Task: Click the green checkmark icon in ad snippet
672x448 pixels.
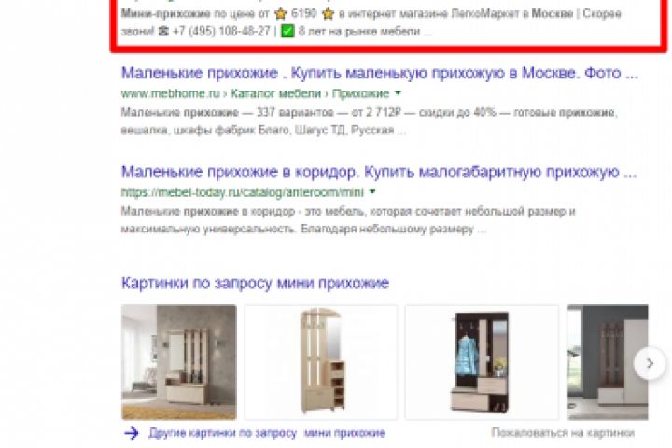Action: click(287, 32)
